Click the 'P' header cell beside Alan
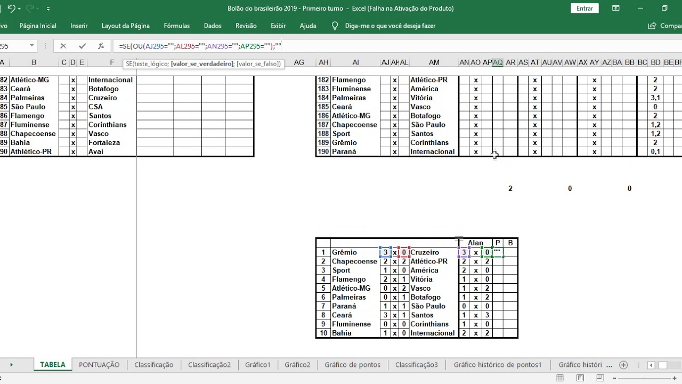 498,243
